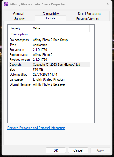Switch to the General tab

pyautogui.click(x=18, y=14)
